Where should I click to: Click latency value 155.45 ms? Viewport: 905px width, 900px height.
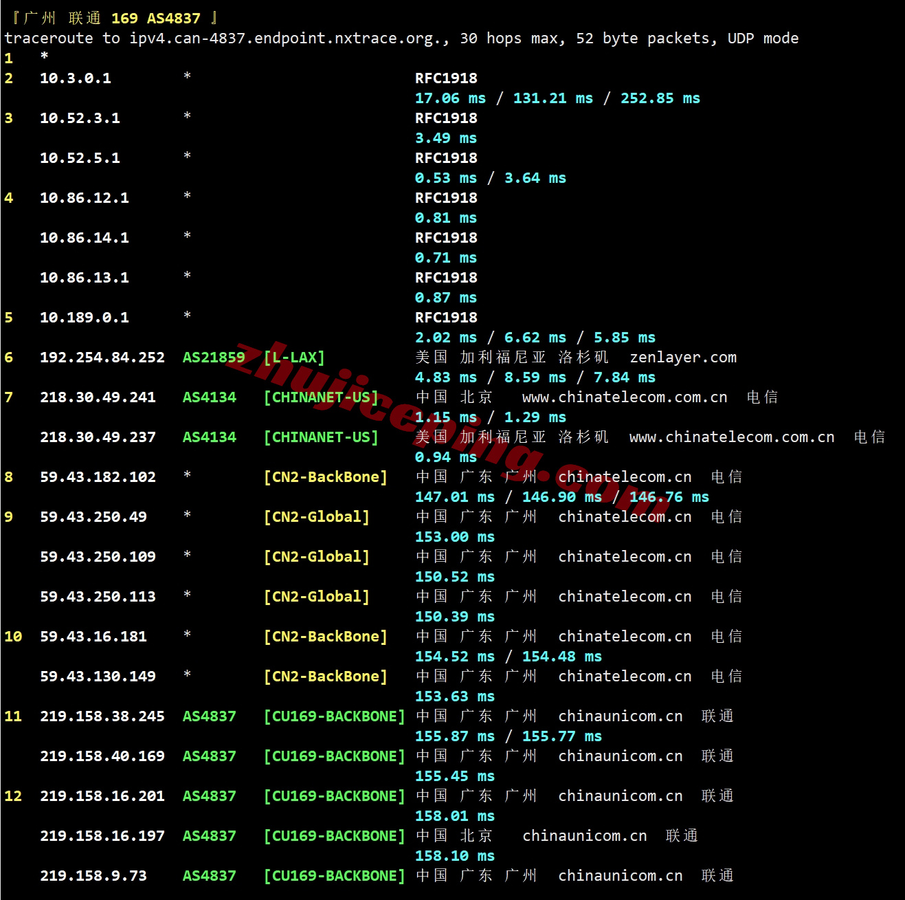(455, 776)
